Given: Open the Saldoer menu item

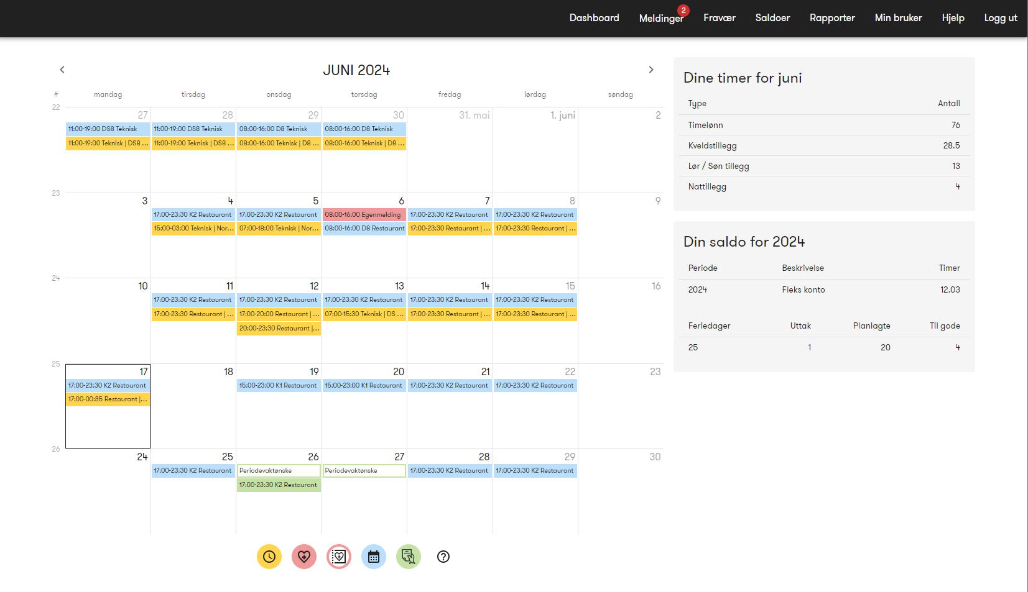Looking at the screenshot, I should click(772, 18).
